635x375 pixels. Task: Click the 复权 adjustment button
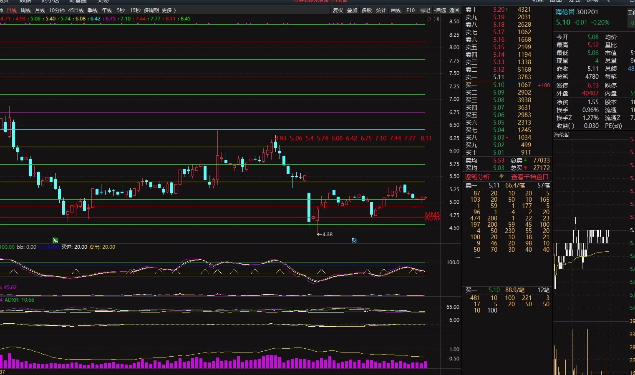(x=338, y=10)
